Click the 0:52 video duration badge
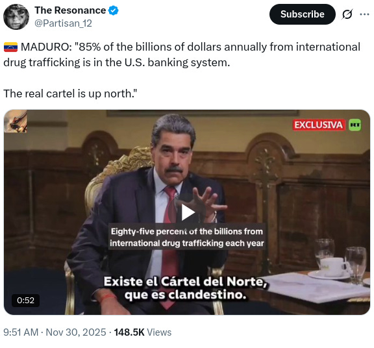The width and height of the screenshot is (374, 348). 26,301
